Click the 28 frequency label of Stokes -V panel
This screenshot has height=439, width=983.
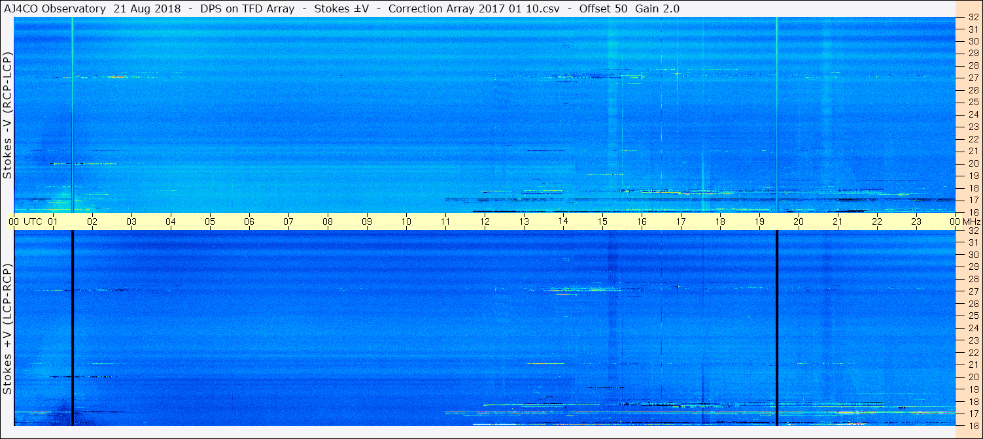tap(973, 65)
